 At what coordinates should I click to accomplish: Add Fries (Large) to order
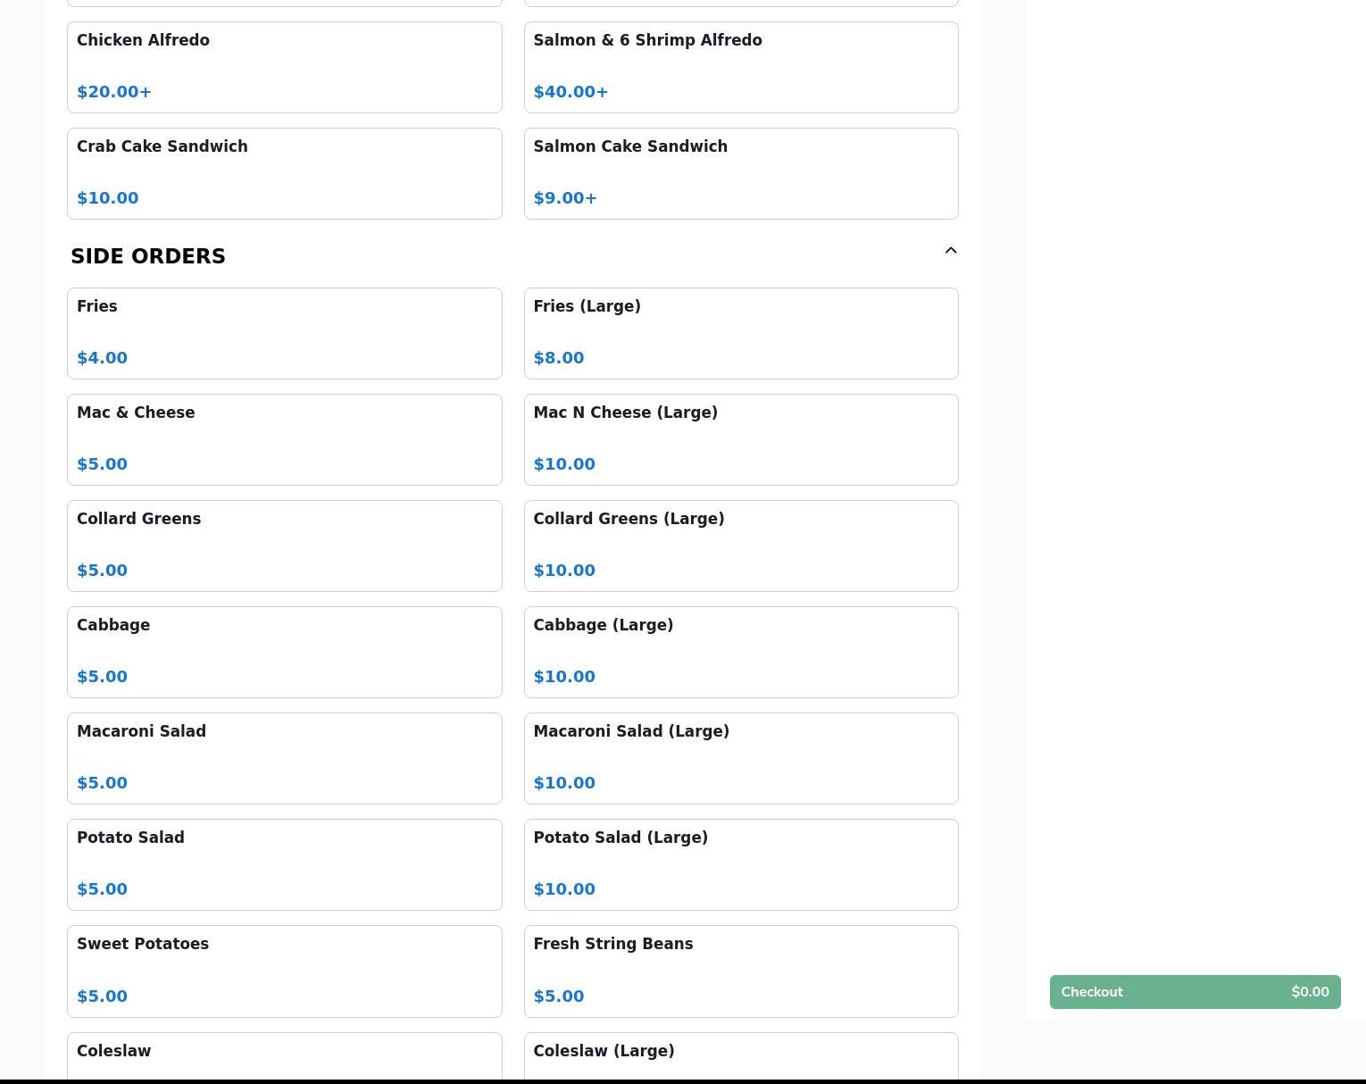[x=741, y=334]
